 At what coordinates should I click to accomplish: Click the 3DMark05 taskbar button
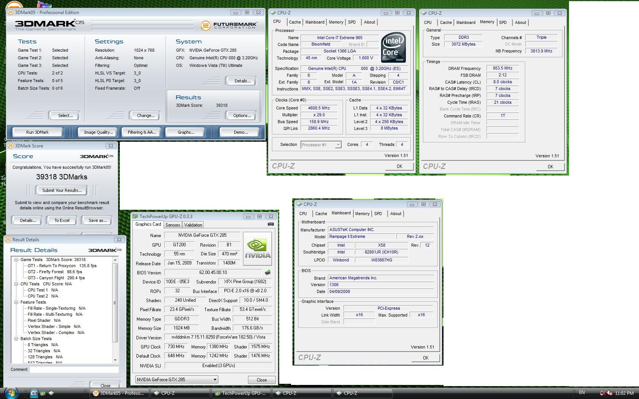point(119,393)
